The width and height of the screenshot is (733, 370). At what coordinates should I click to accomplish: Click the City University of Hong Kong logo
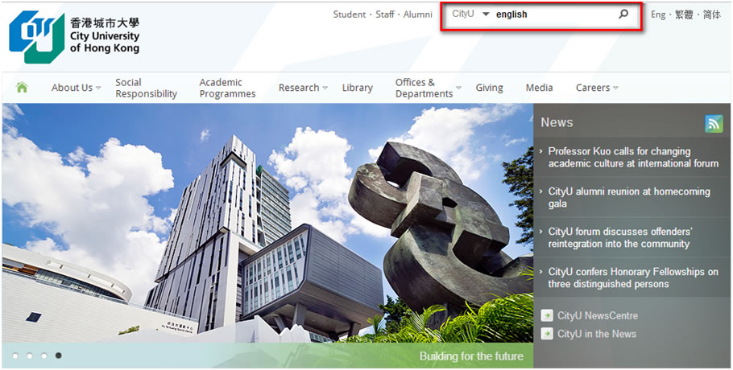tap(74, 37)
